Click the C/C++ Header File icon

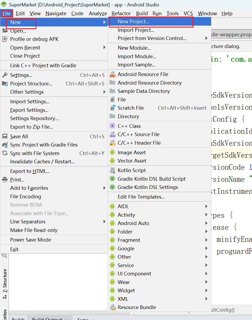pyautogui.click(x=112, y=143)
